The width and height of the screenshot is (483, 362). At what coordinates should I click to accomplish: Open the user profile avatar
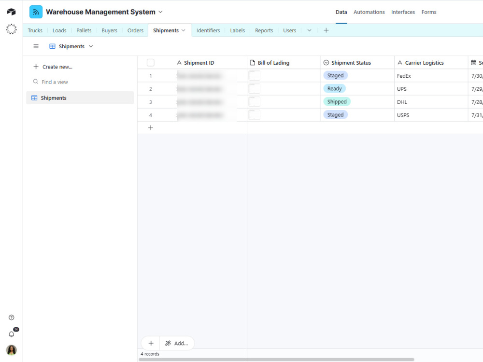[12, 350]
